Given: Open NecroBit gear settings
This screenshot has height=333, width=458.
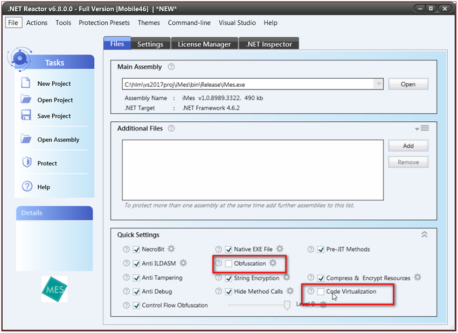Looking at the screenshot, I should click(x=171, y=249).
